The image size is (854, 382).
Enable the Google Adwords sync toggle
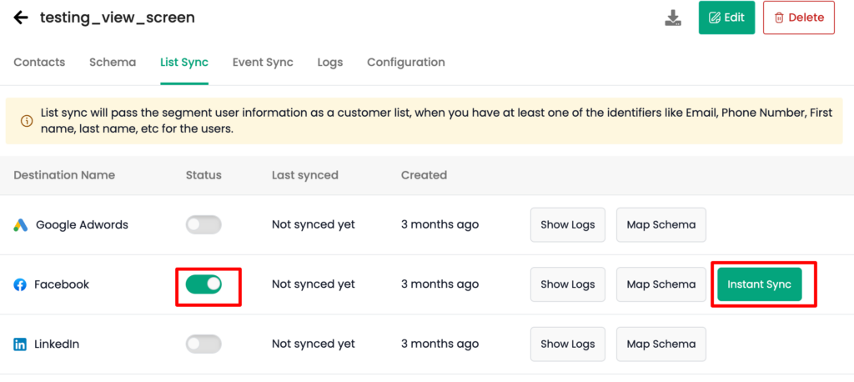203,224
